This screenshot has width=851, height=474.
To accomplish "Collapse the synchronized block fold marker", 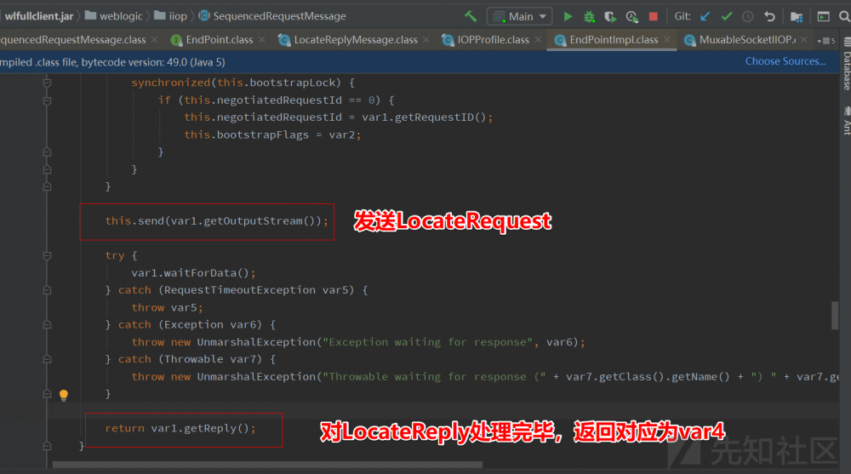I will [47, 83].
